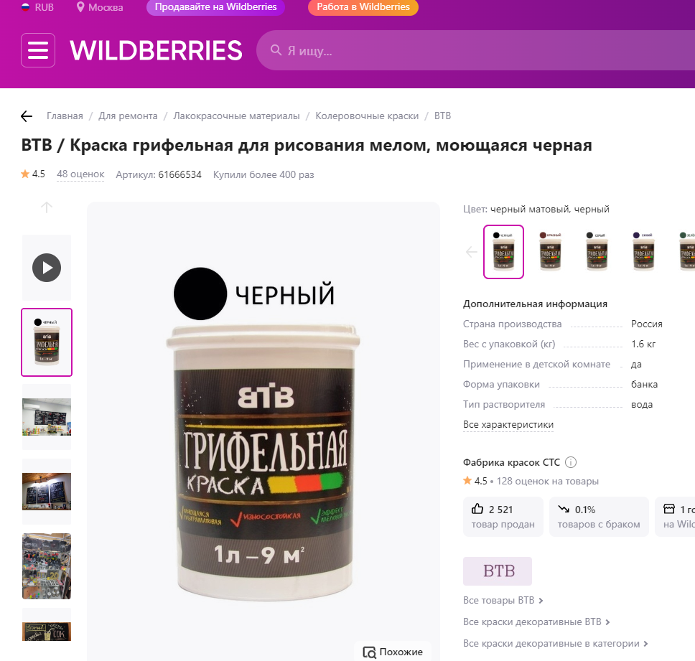Focus the Я ищу search field

[475, 50]
